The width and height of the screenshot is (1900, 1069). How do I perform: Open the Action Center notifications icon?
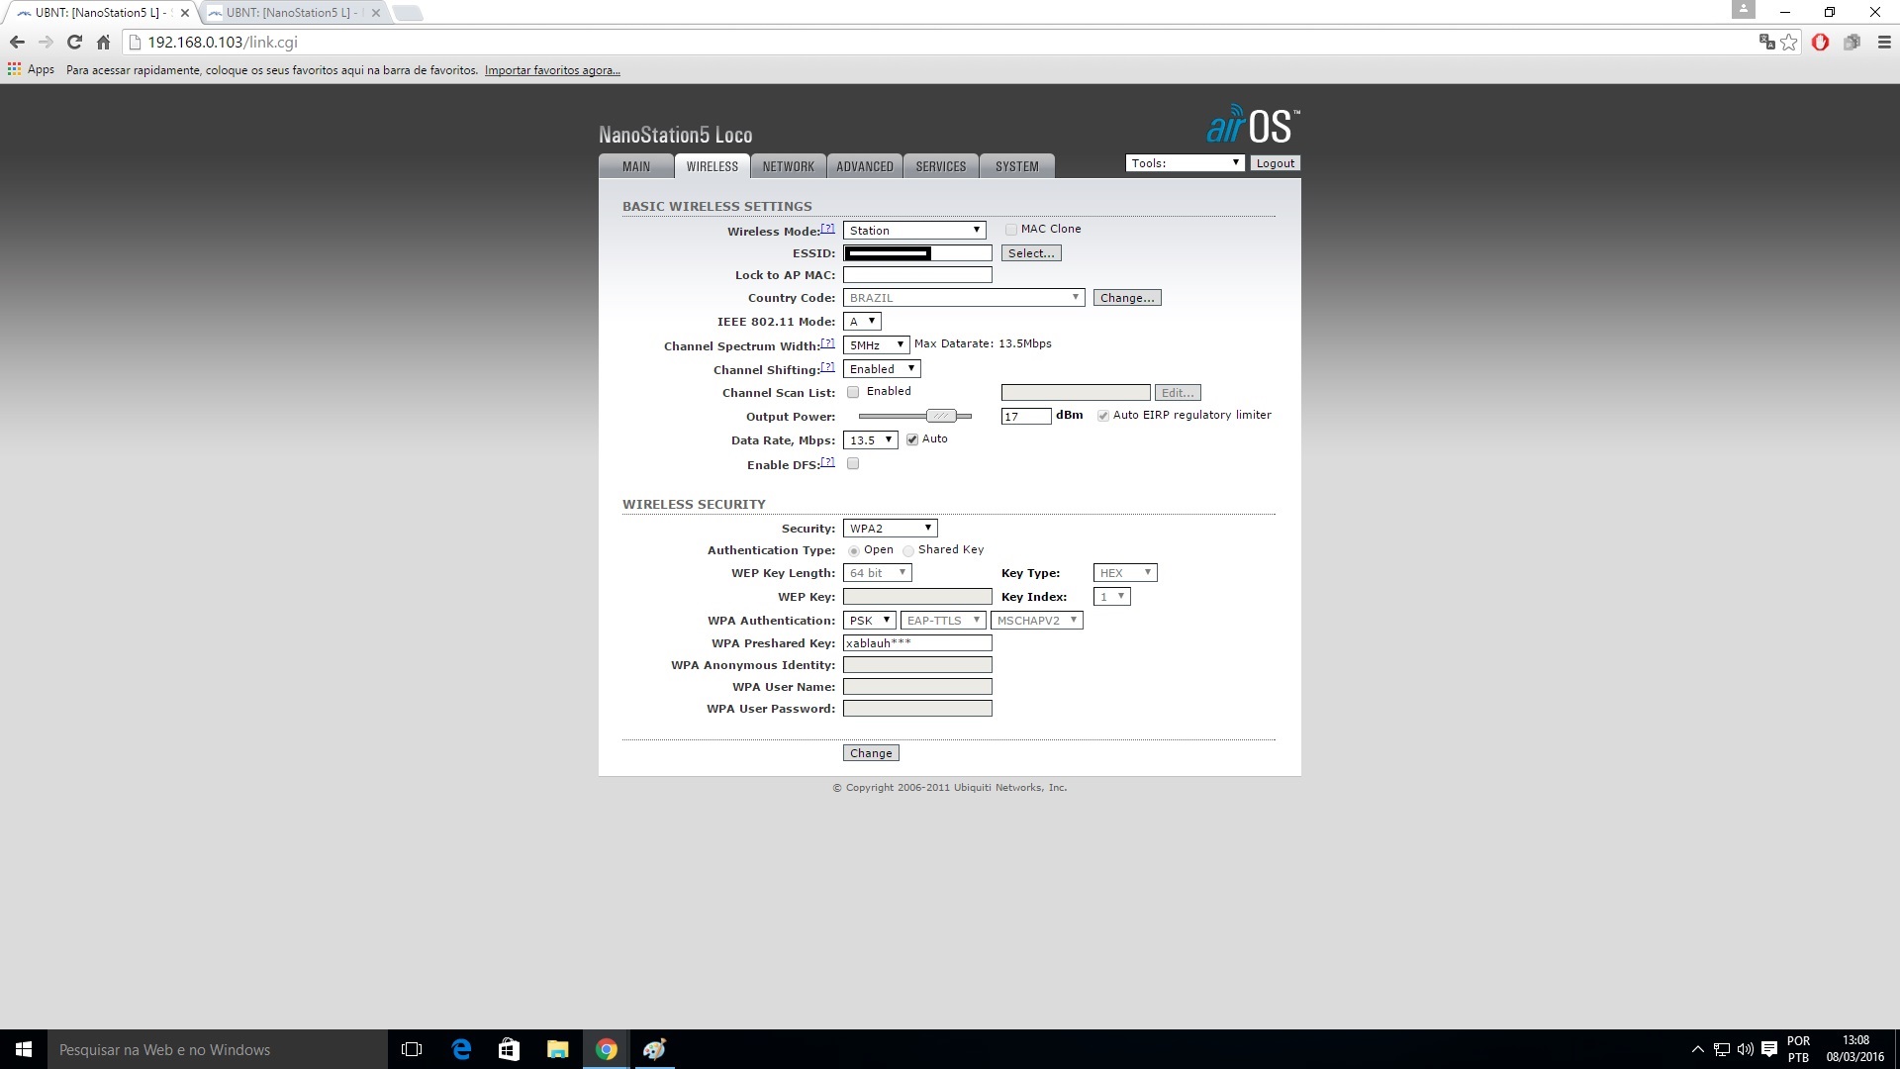coord(1769,1049)
